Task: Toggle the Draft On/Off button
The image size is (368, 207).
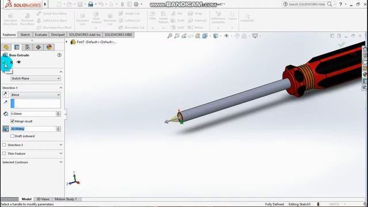Action: (6, 129)
